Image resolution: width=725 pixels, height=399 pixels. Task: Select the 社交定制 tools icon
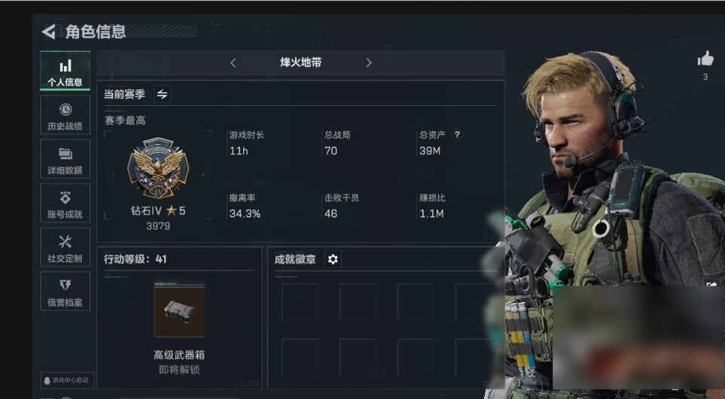tap(65, 242)
